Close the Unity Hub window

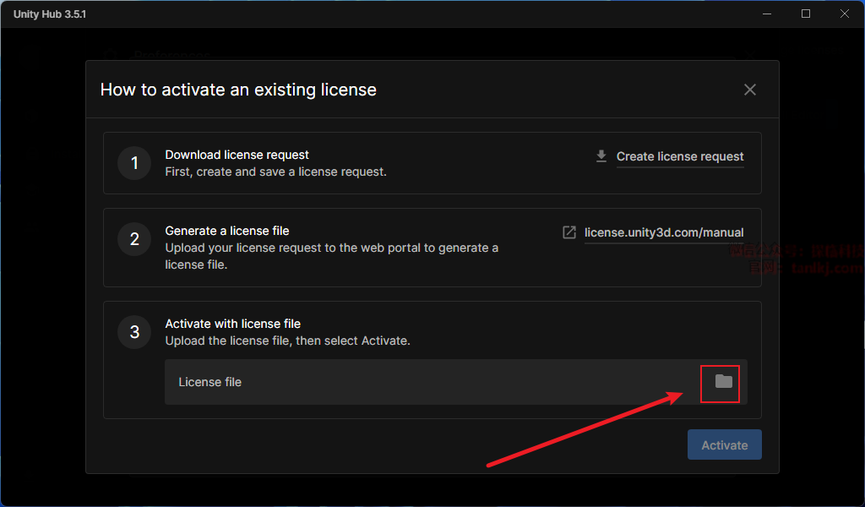tap(844, 14)
